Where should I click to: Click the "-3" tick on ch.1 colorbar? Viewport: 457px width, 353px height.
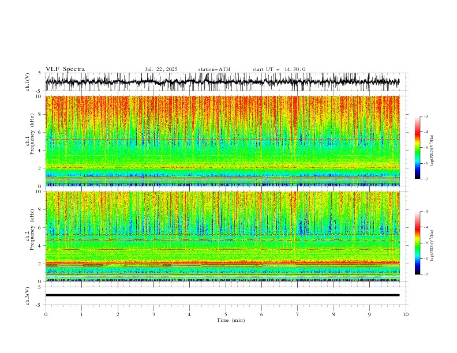click(426, 116)
